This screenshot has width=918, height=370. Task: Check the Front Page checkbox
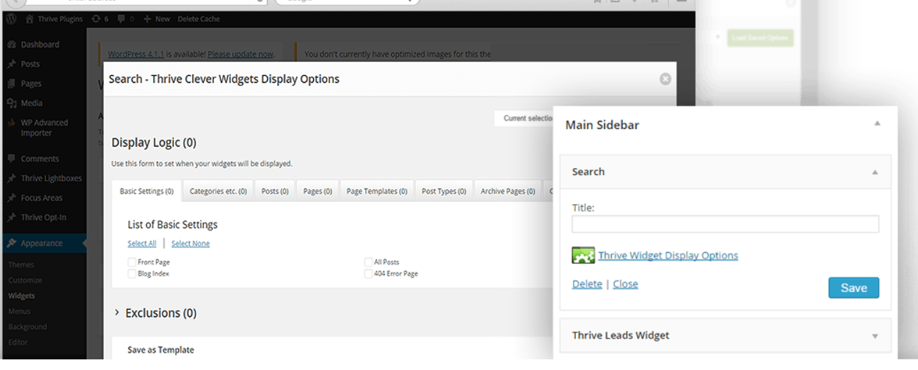click(x=132, y=262)
